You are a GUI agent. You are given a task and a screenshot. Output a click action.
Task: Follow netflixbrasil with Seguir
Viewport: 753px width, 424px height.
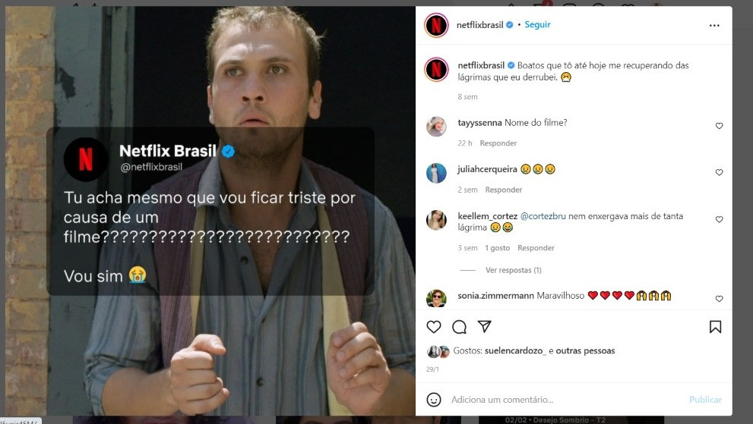pyautogui.click(x=537, y=24)
